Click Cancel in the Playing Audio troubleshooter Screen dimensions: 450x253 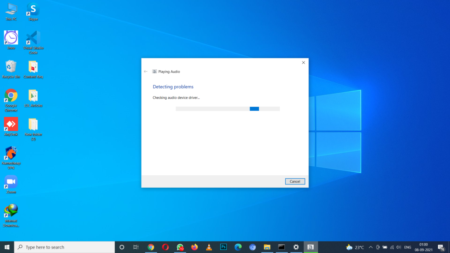point(294,181)
